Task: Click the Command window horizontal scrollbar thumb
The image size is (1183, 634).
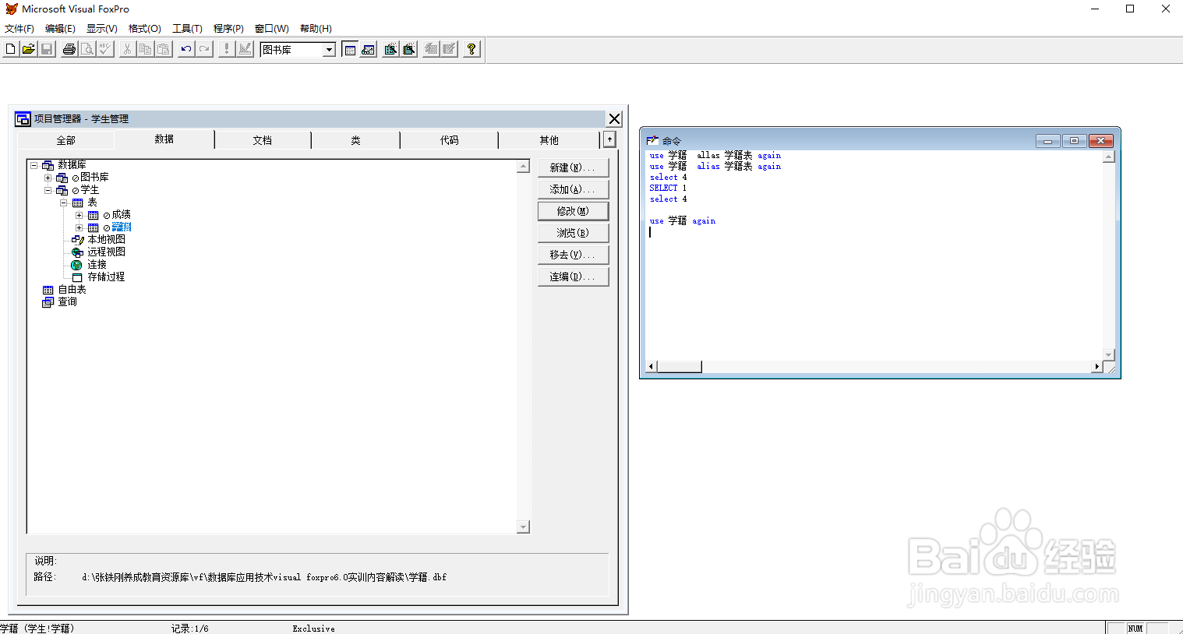Action: coord(679,366)
